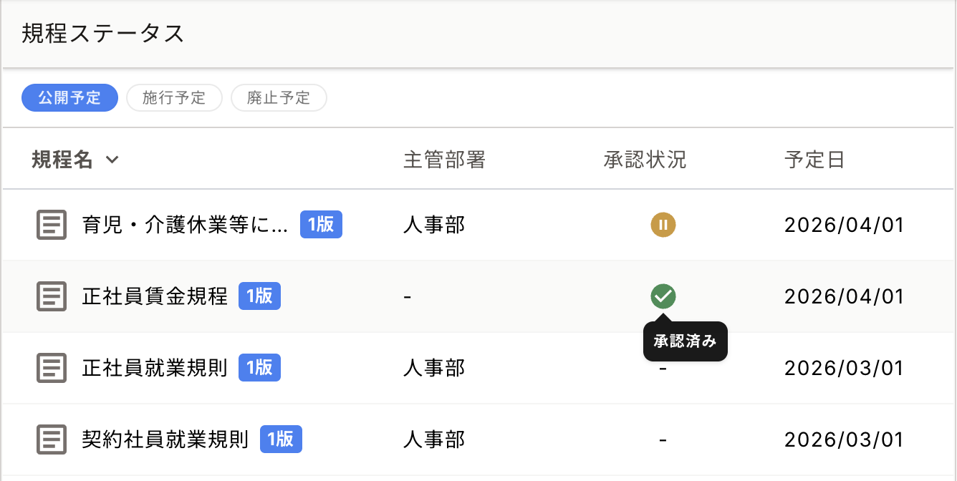Toggle the 廃止予定 filter chip
Image resolution: width=957 pixels, height=481 pixels.
pyautogui.click(x=279, y=98)
